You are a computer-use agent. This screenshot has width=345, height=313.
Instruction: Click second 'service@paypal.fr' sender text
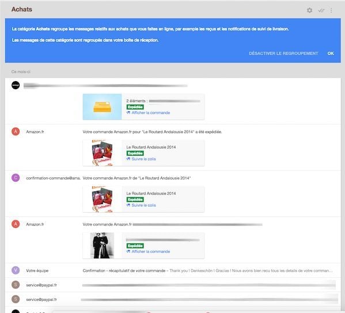pos(41,300)
